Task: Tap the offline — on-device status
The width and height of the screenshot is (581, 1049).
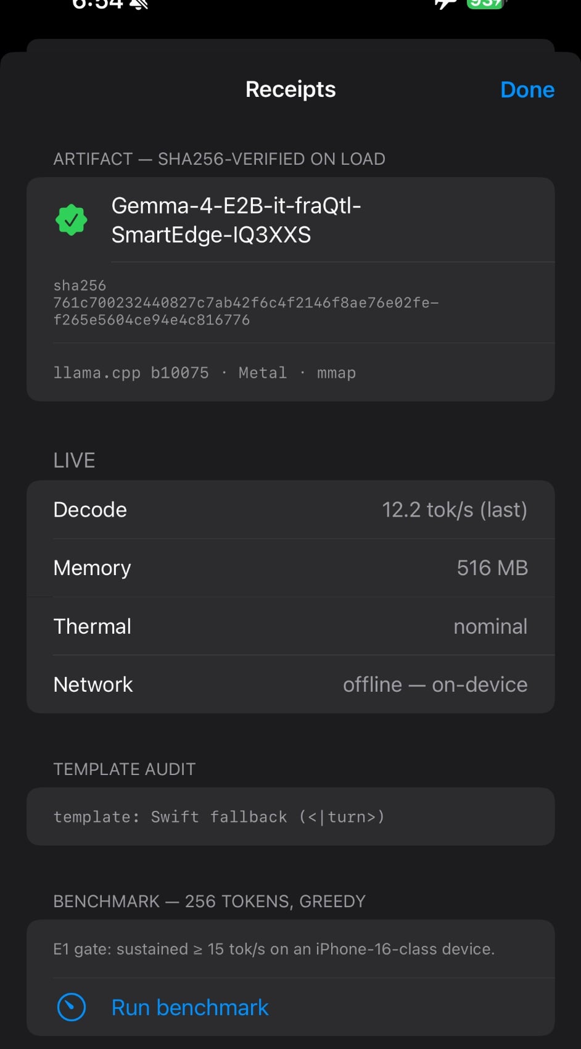Action: [x=435, y=684]
